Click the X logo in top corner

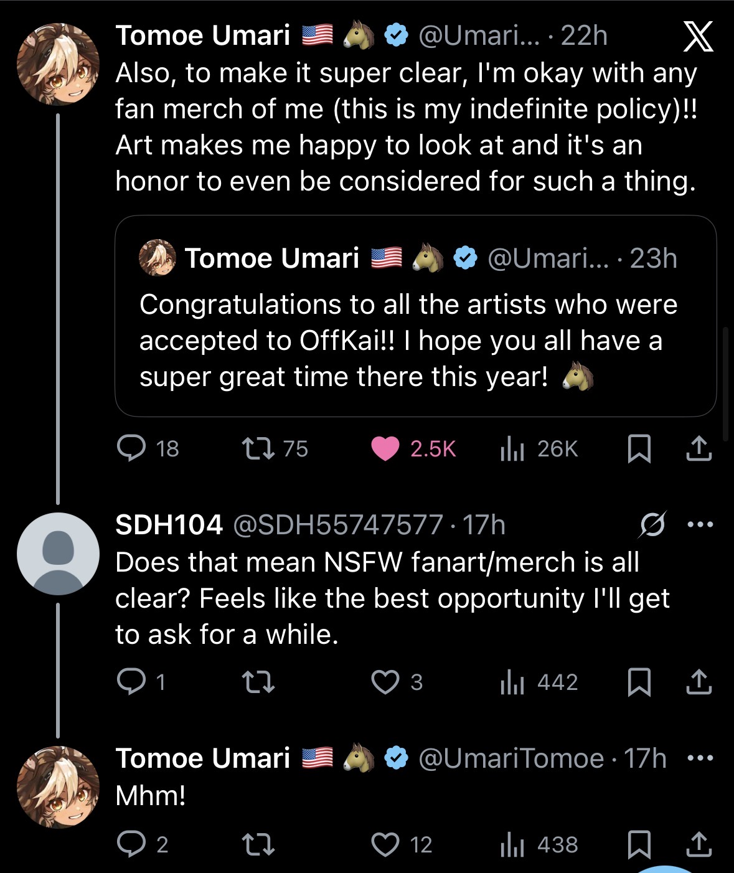(698, 37)
